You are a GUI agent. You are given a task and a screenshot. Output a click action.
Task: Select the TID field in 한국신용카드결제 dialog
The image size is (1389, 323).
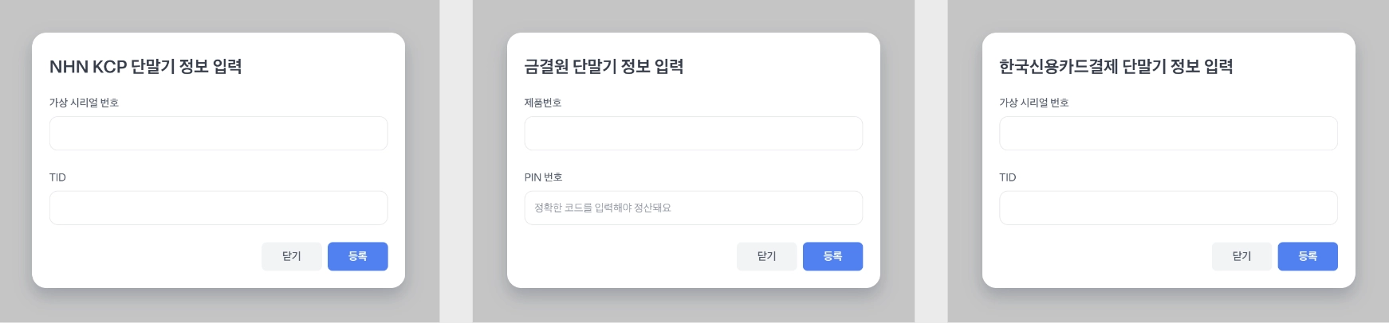click(x=1168, y=208)
